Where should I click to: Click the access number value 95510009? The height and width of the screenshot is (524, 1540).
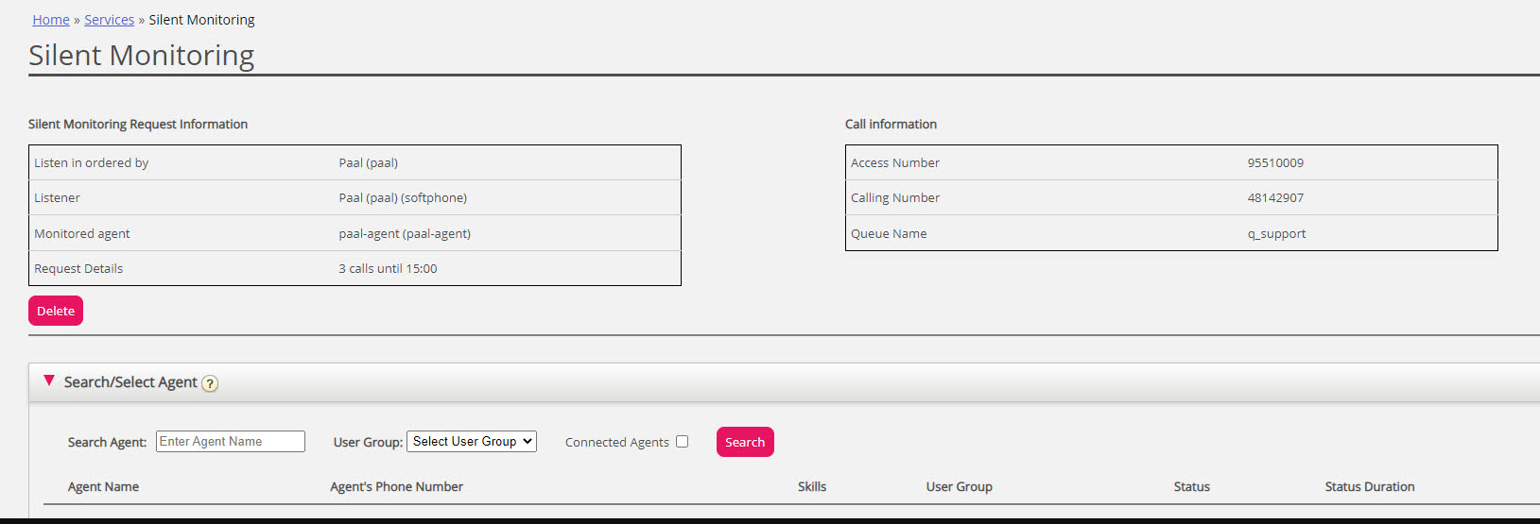1274,162
